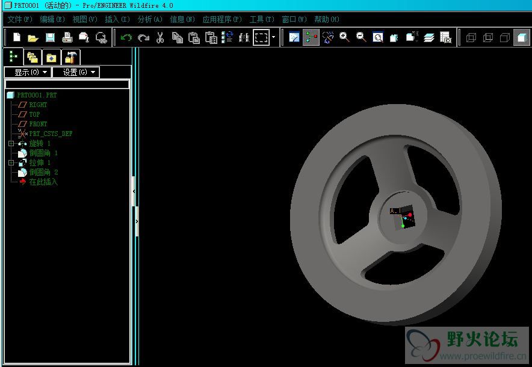Open the 插入(I) menu
The height and width of the screenshot is (367, 532).
tap(117, 19)
